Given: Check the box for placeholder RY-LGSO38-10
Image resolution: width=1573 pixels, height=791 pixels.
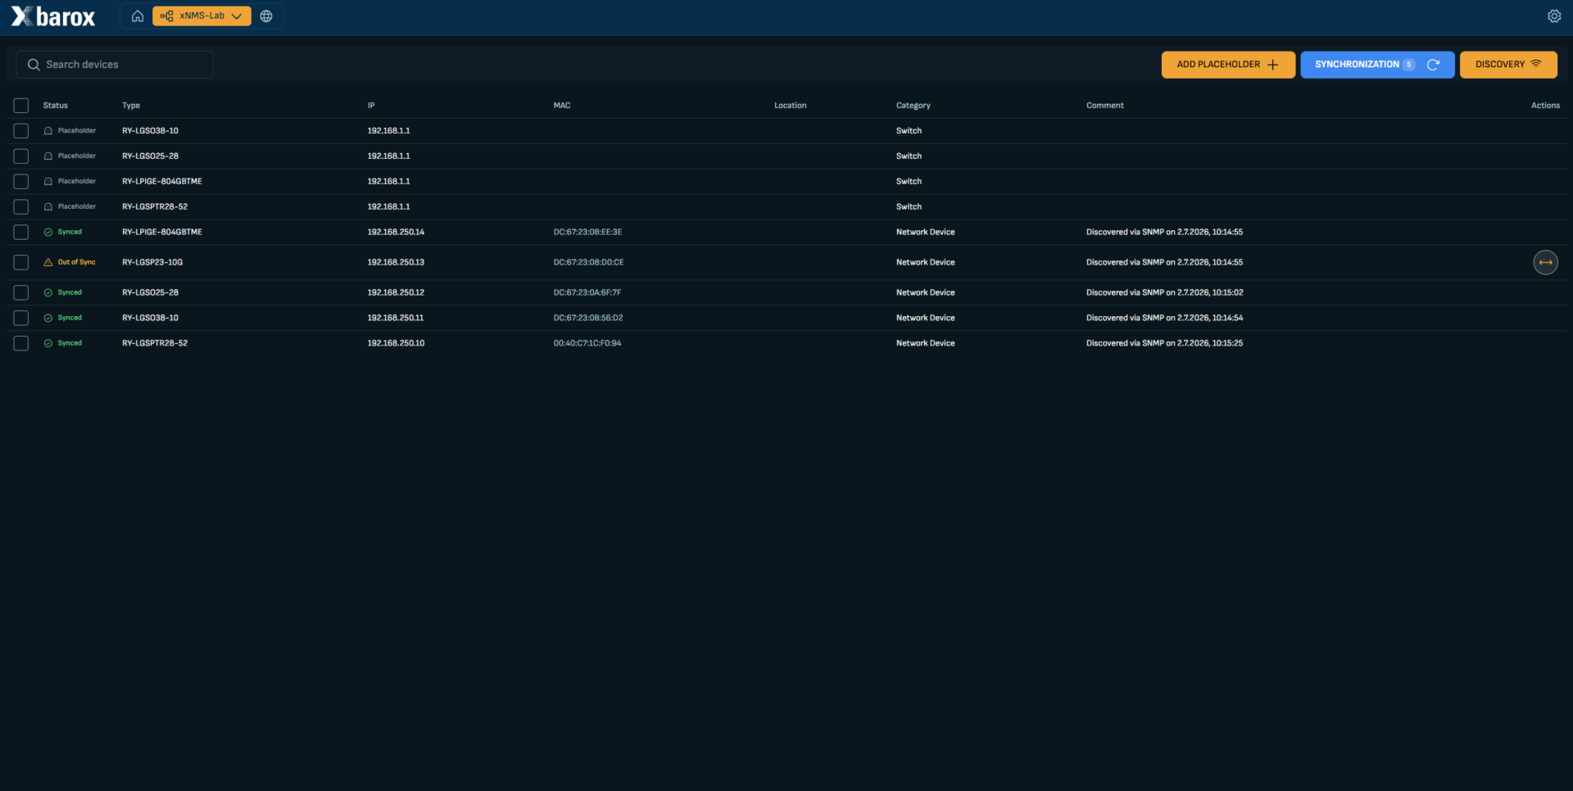Looking at the screenshot, I should [x=21, y=131].
